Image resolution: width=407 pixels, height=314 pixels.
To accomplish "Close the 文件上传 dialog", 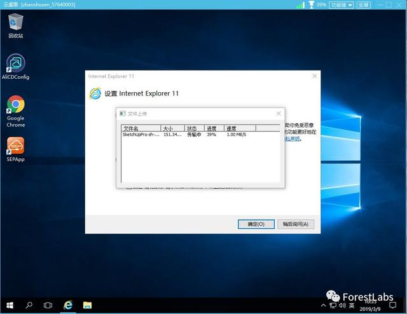I will coord(279,113).
